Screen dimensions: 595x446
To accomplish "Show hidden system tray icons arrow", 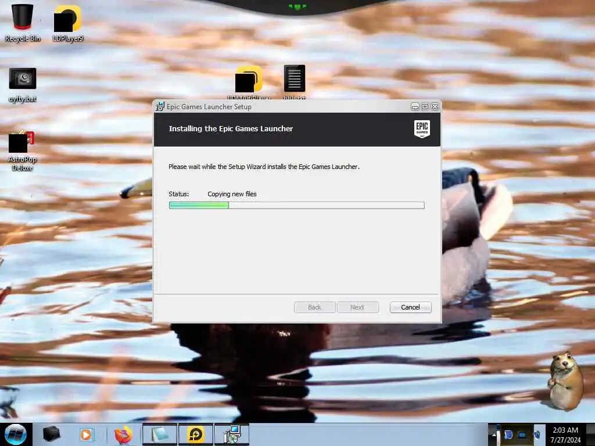I will point(494,434).
